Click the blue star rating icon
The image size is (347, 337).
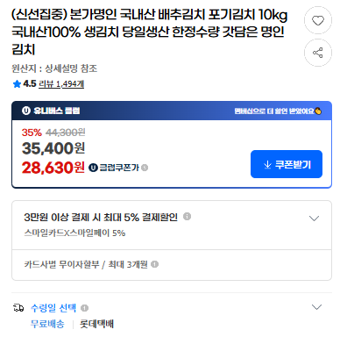point(17,84)
